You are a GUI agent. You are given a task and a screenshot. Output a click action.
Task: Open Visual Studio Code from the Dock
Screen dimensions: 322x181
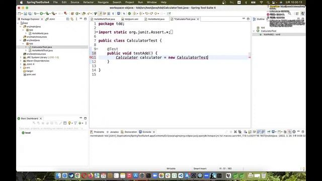click(181, 175)
